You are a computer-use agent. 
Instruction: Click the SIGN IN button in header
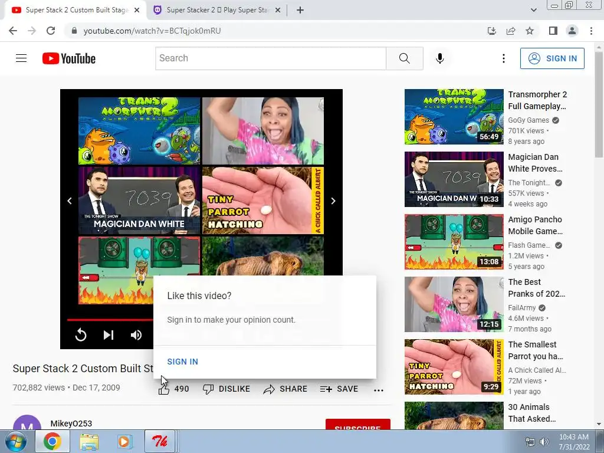(x=552, y=58)
